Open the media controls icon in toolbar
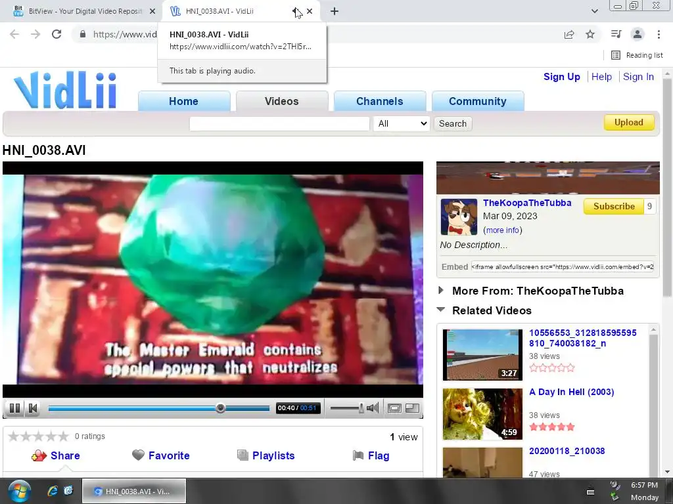673x504 pixels. pyautogui.click(x=616, y=34)
